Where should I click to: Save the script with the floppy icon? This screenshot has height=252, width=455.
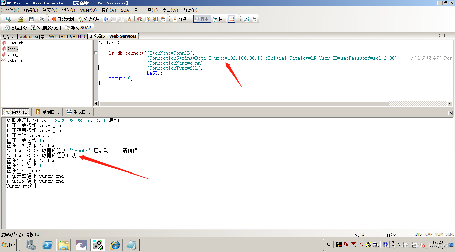point(32,19)
